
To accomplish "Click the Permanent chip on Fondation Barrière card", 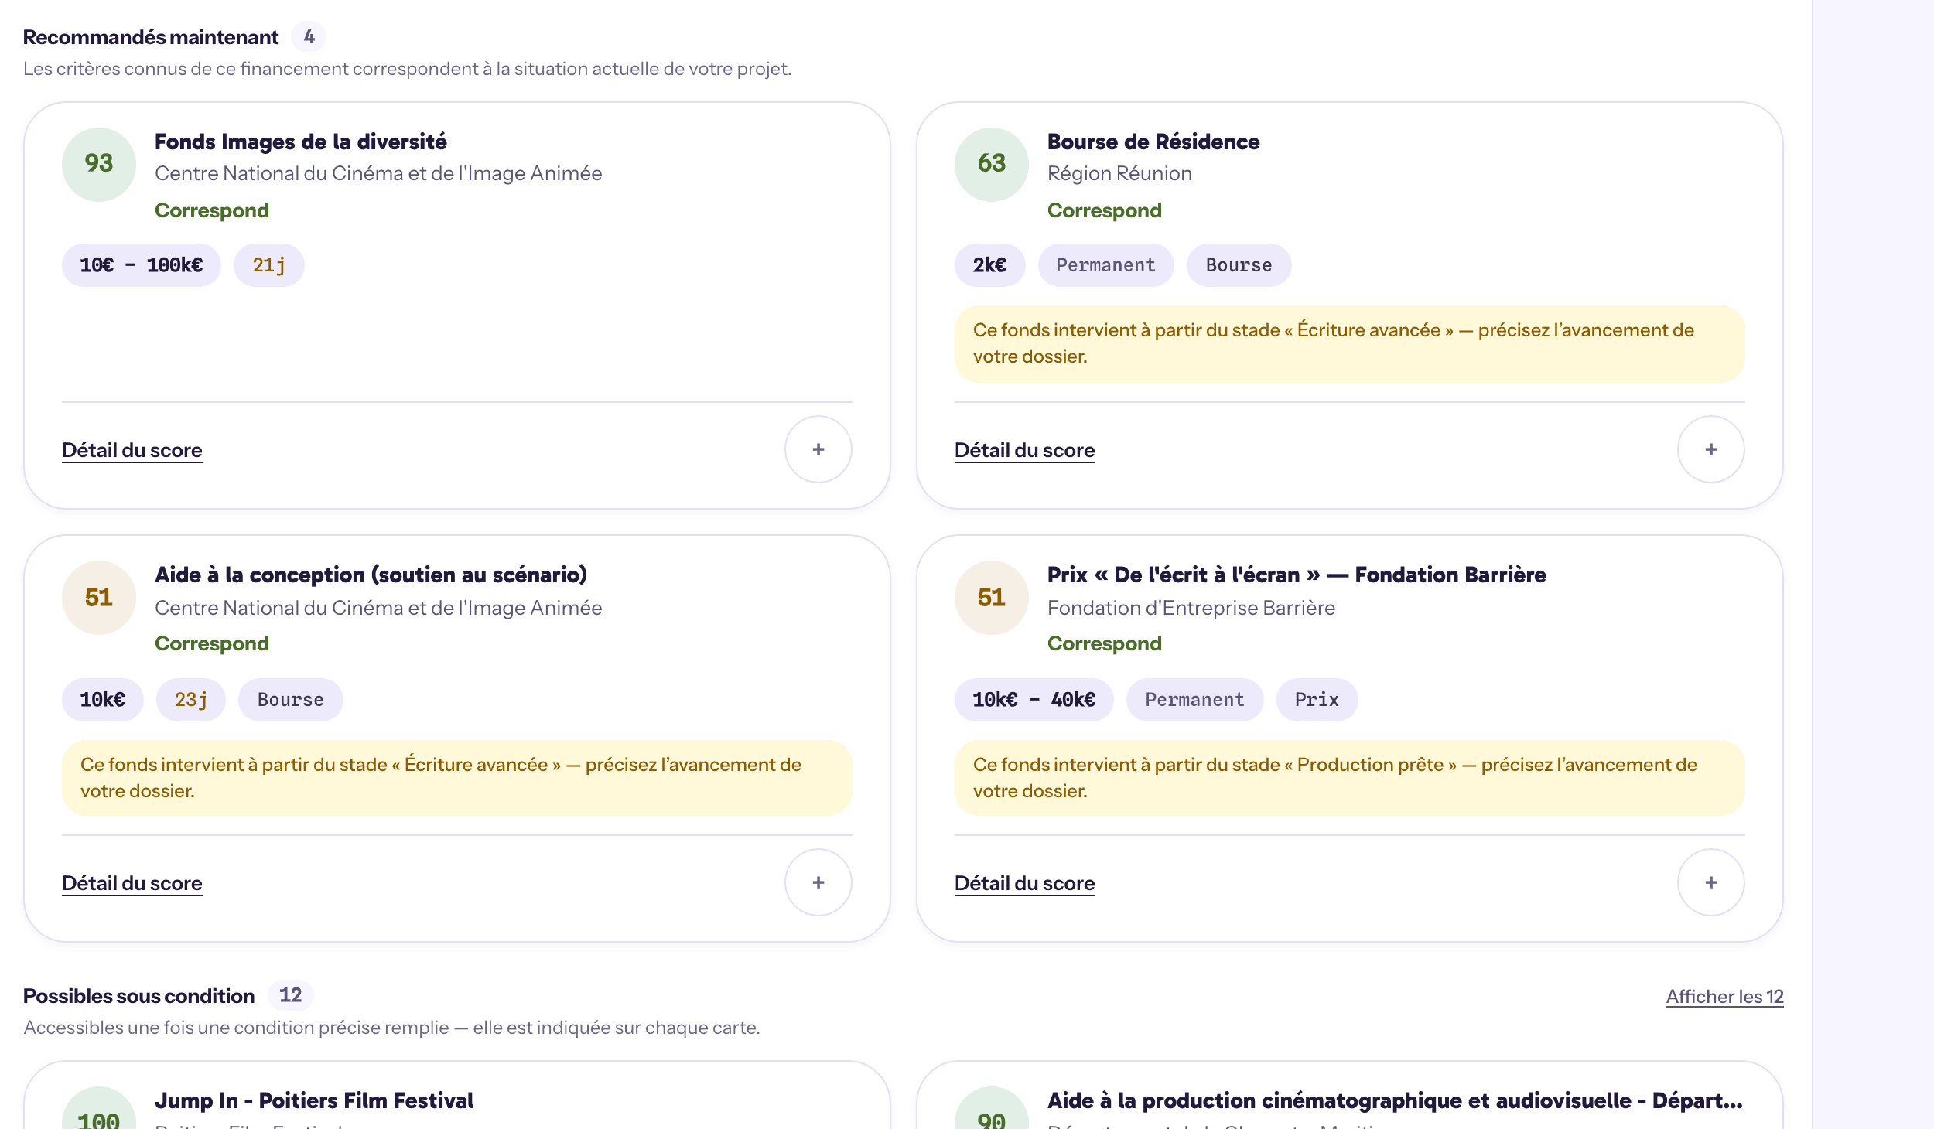I will click(1195, 700).
